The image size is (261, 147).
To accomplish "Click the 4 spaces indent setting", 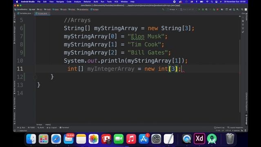I will tap(236, 131).
